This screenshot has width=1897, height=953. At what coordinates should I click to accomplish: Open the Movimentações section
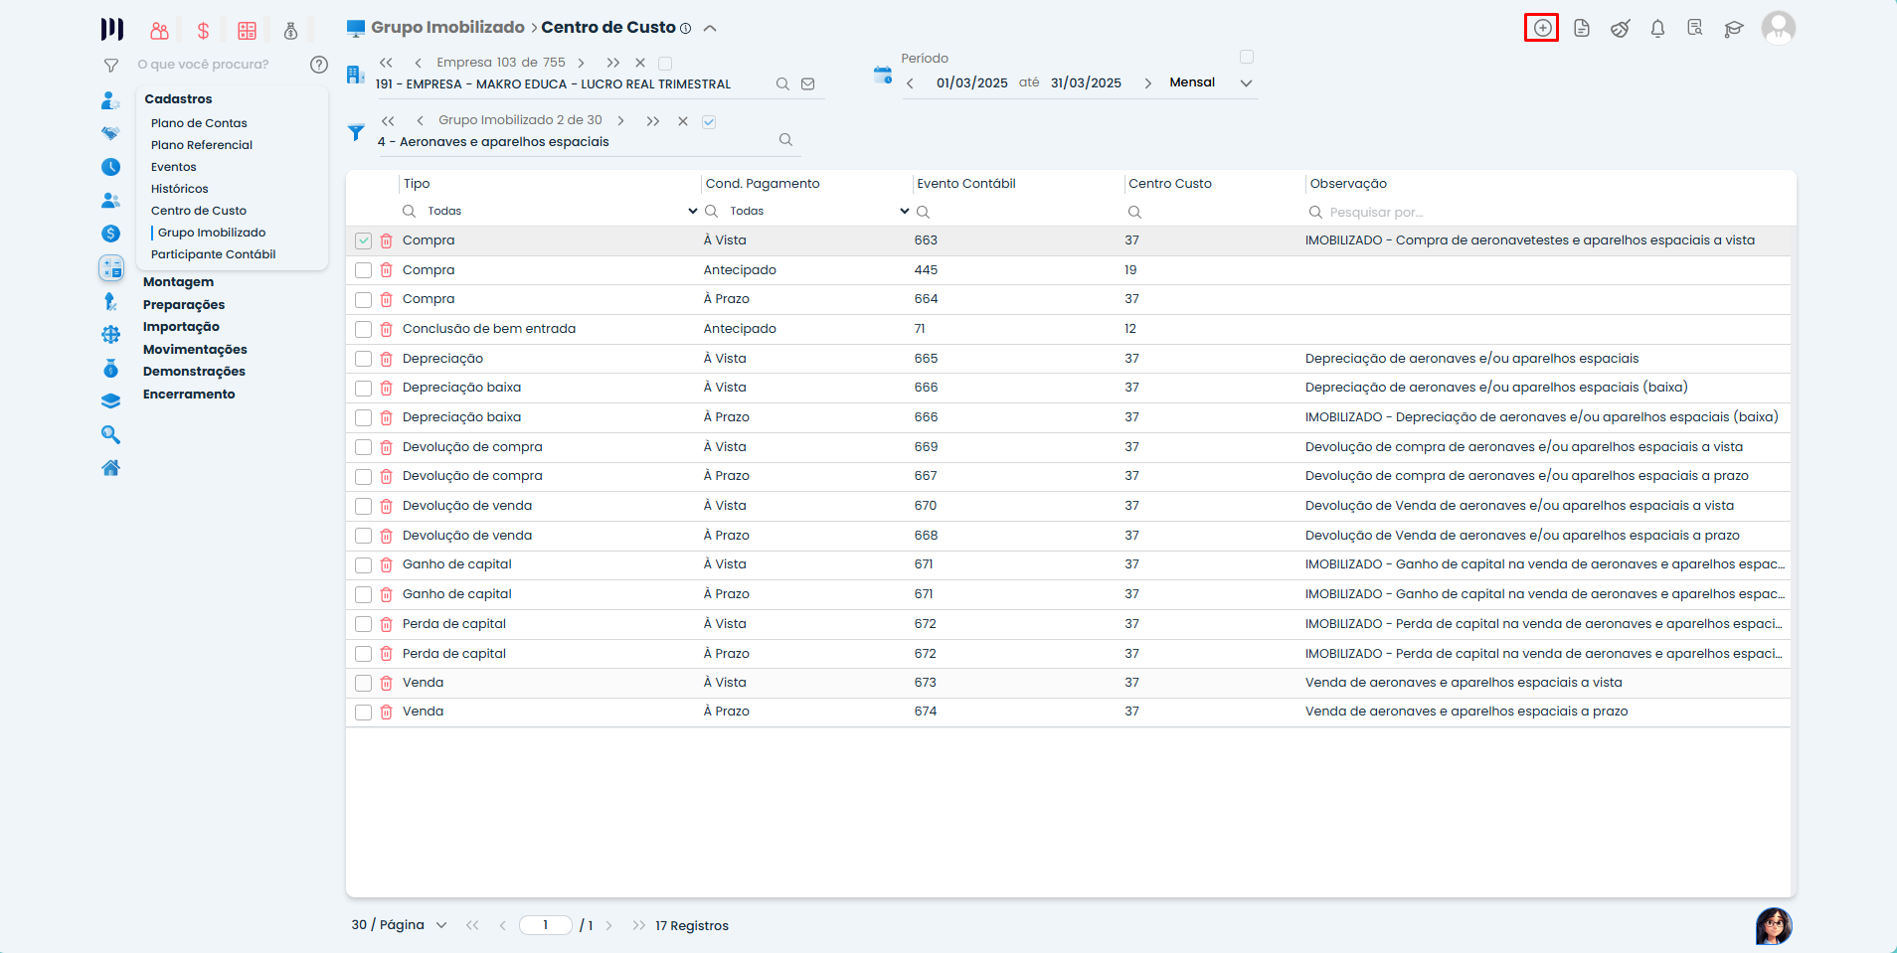pos(195,350)
